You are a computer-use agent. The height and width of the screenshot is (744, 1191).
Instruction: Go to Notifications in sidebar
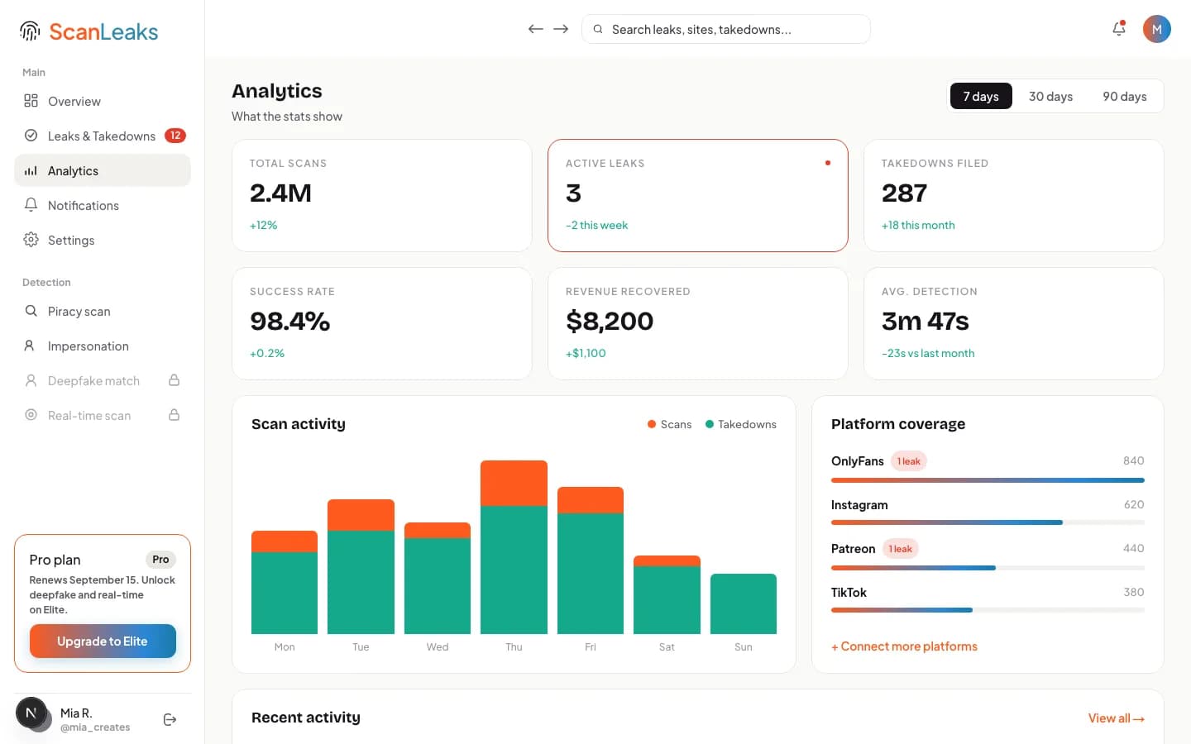point(103,205)
